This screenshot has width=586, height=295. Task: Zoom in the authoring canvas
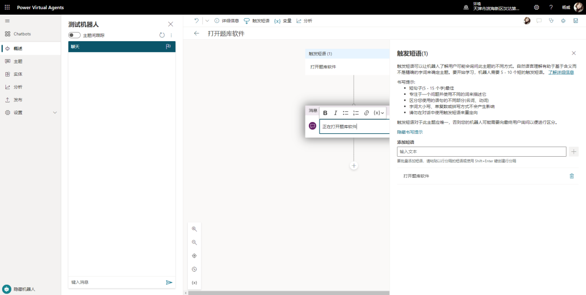click(194, 229)
